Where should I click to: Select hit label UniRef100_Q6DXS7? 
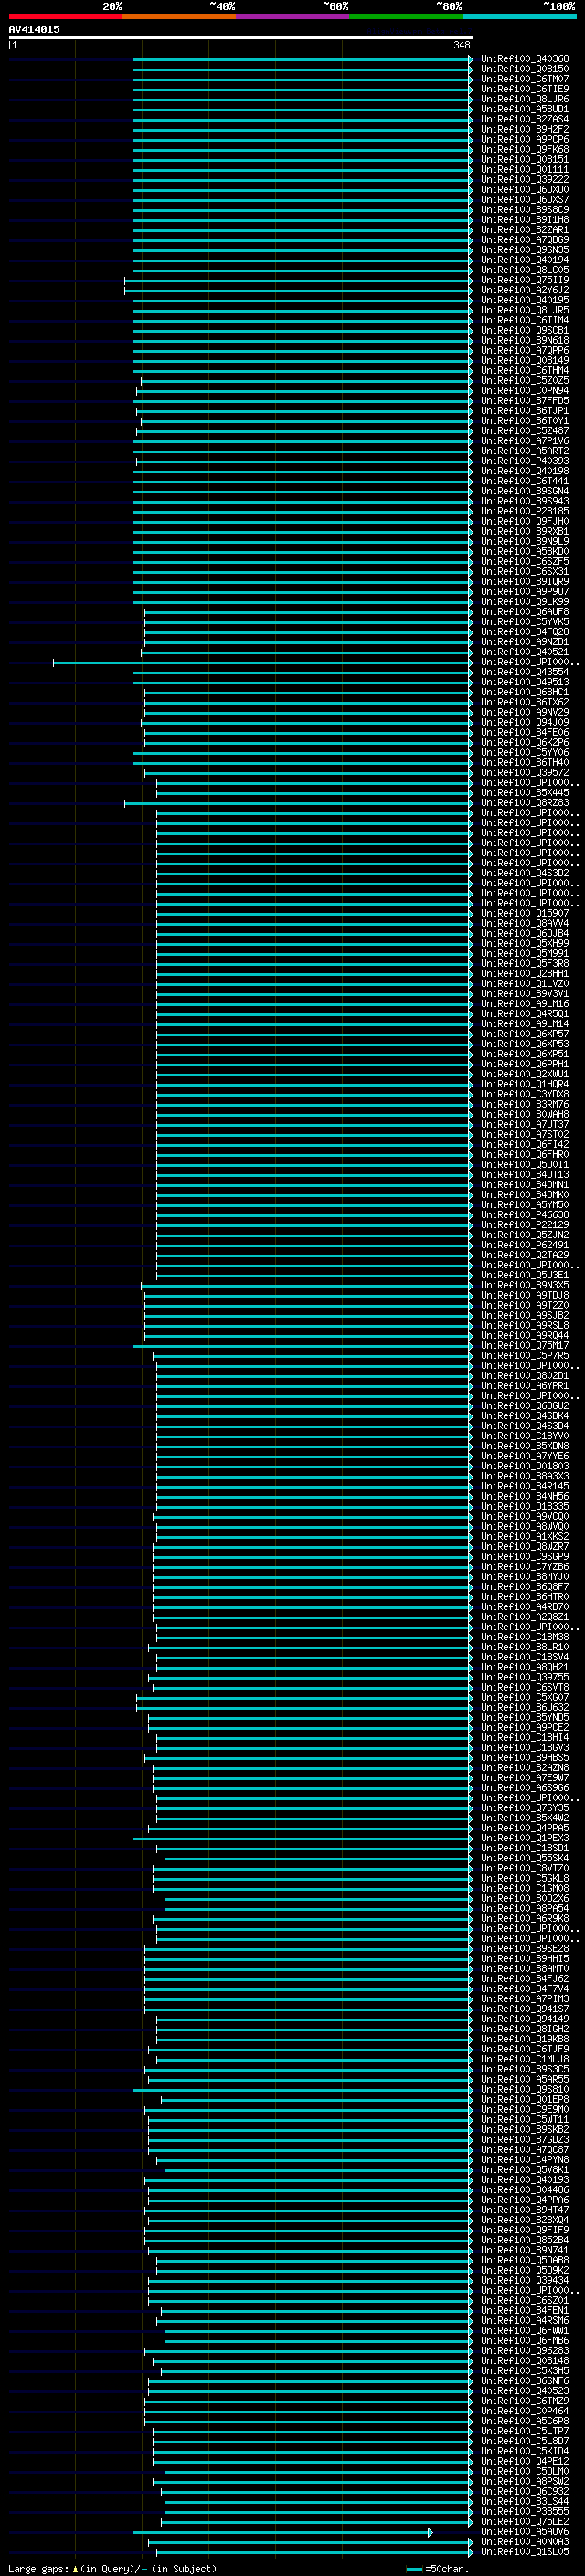[525, 200]
